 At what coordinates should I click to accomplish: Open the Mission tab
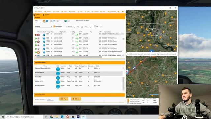(x=39, y=11)
